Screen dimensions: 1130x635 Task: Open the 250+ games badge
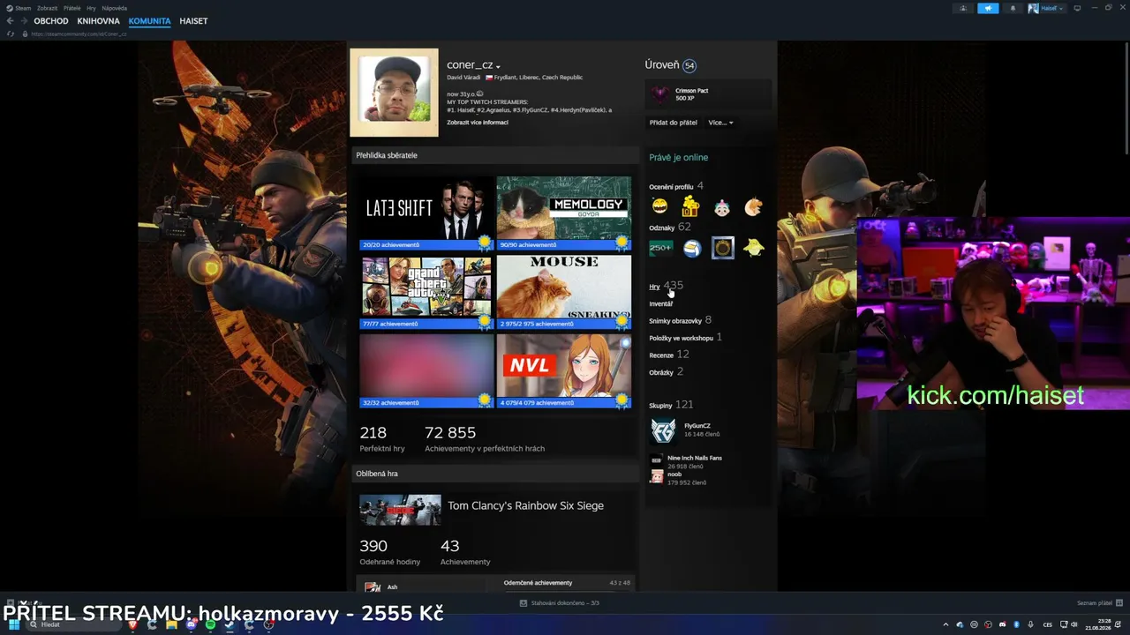660,249
